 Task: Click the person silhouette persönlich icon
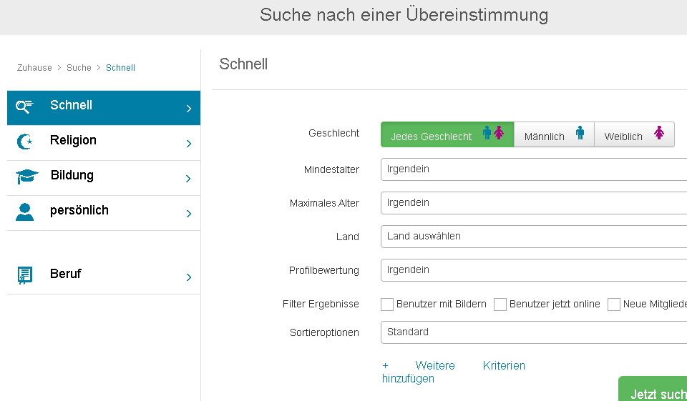pos(25,212)
